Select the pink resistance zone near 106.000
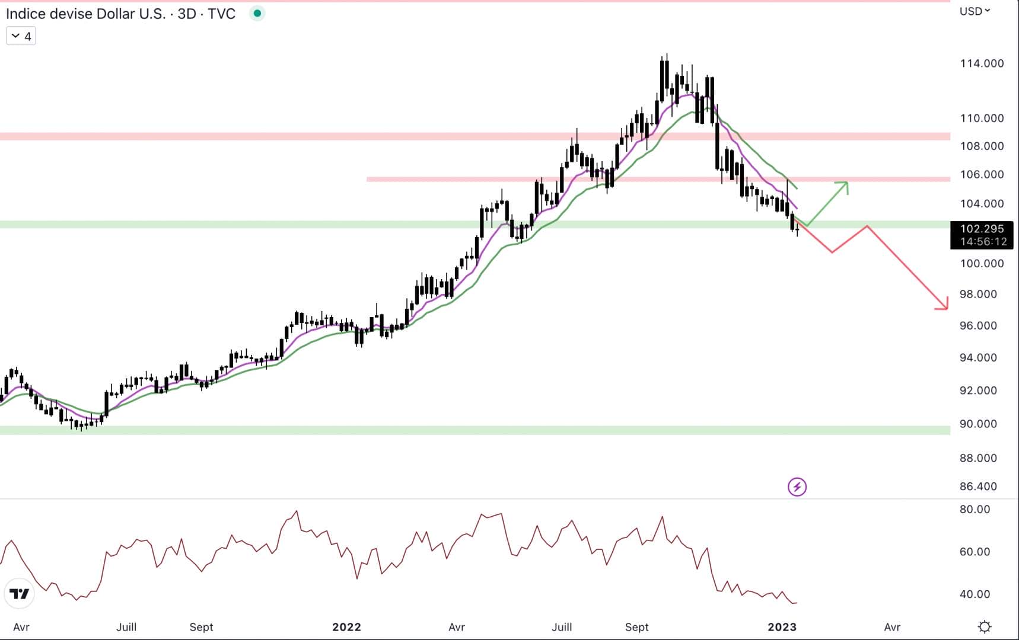Viewport: 1019px width, 640px height. tap(658, 178)
